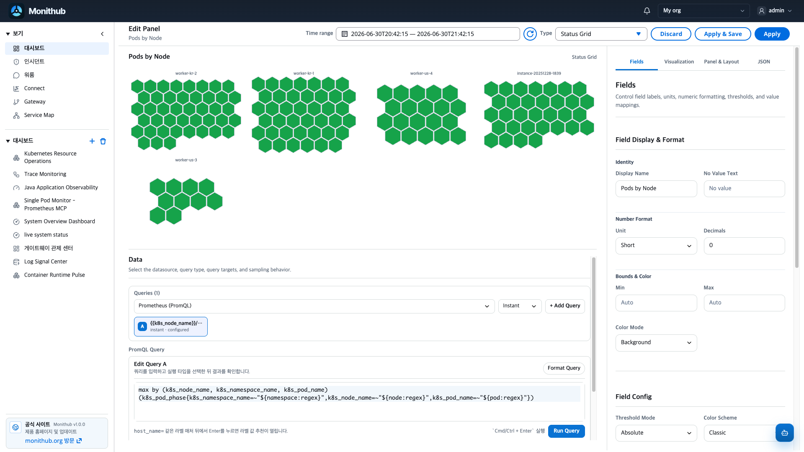Viewport: 804px width, 452px height.
Task: Click the Apply & Save button
Action: [x=723, y=34]
